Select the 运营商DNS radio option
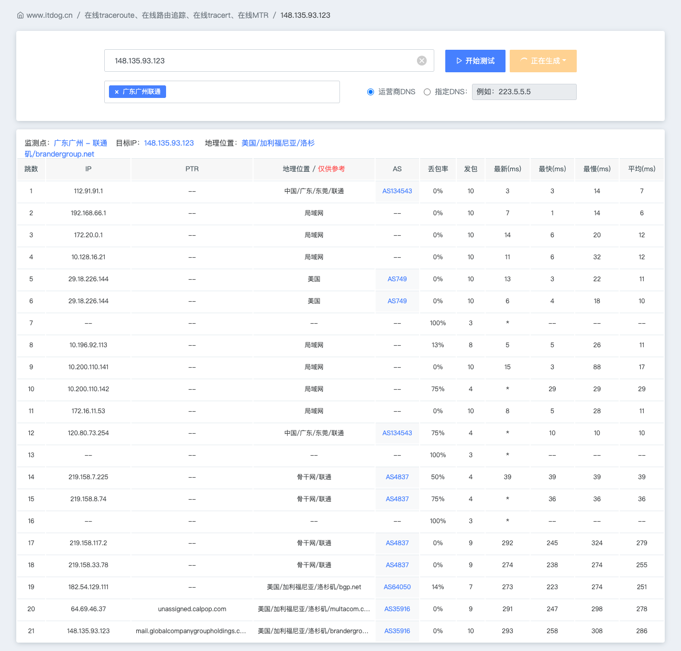 point(371,92)
